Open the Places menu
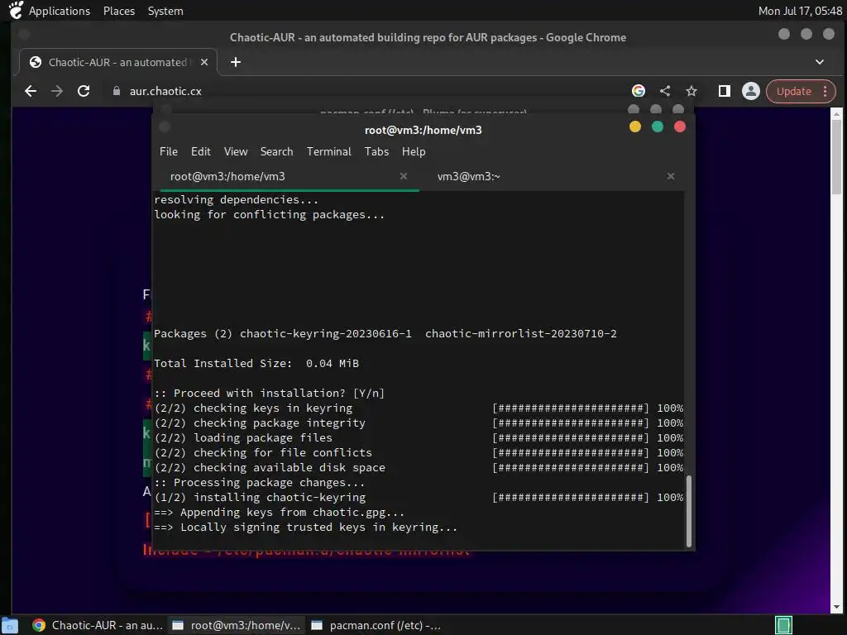This screenshot has height=635, width=847. 119,11
